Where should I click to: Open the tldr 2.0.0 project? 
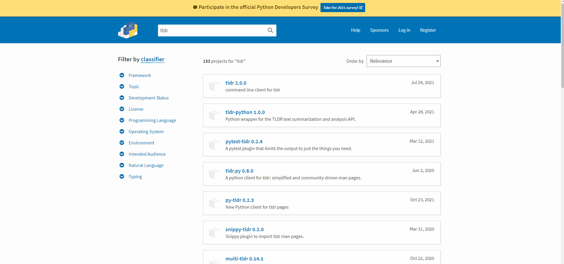pyautogui.click(x=236, y=83)
